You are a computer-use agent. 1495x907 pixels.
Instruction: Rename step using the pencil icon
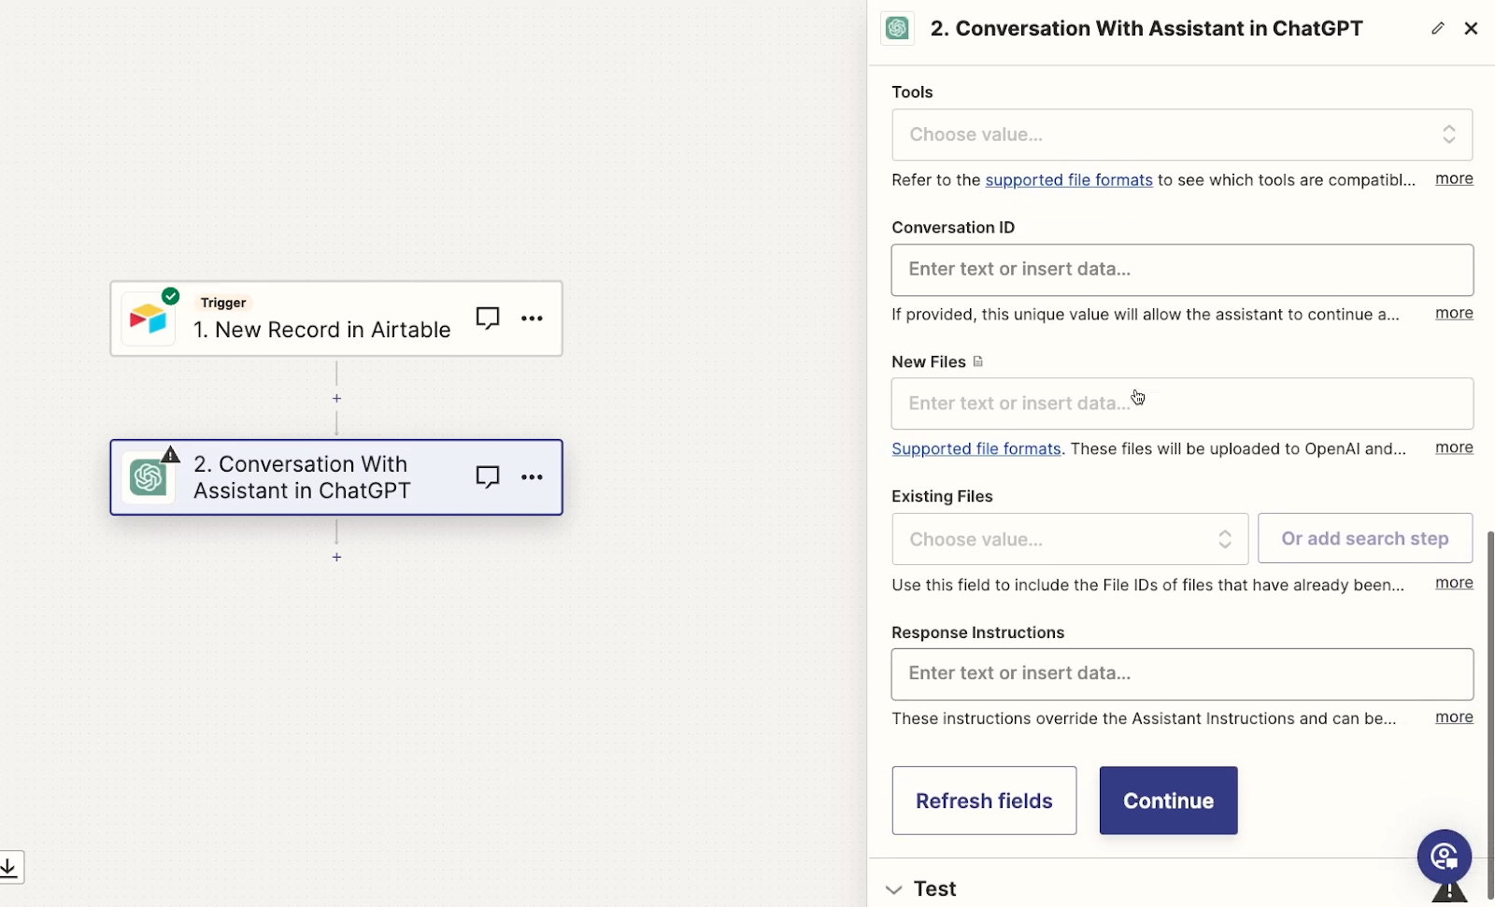tap(1438, 28)
